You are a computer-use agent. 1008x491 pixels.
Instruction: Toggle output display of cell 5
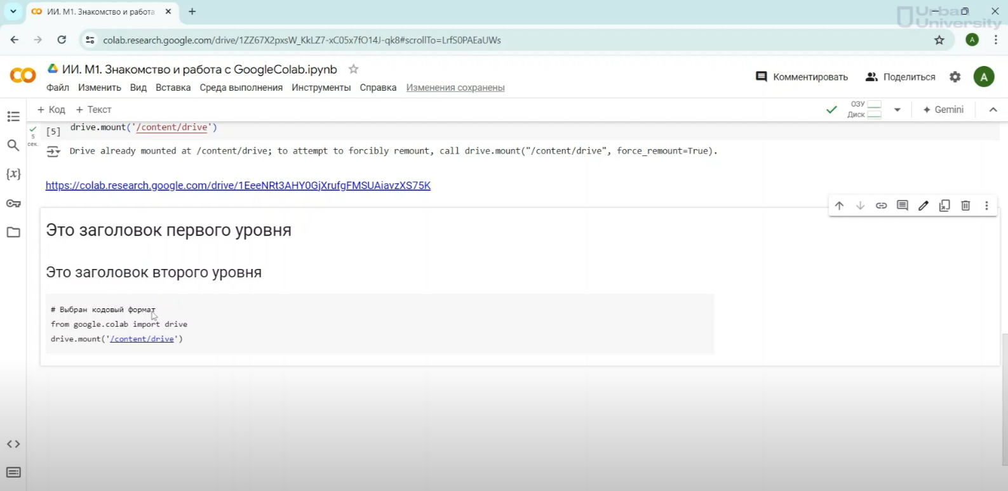(53, 151)
